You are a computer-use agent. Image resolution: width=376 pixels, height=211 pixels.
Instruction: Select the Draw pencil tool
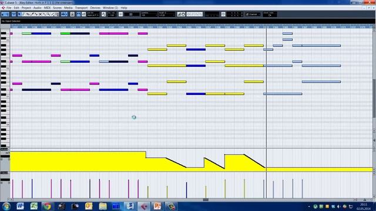(23, 14)
